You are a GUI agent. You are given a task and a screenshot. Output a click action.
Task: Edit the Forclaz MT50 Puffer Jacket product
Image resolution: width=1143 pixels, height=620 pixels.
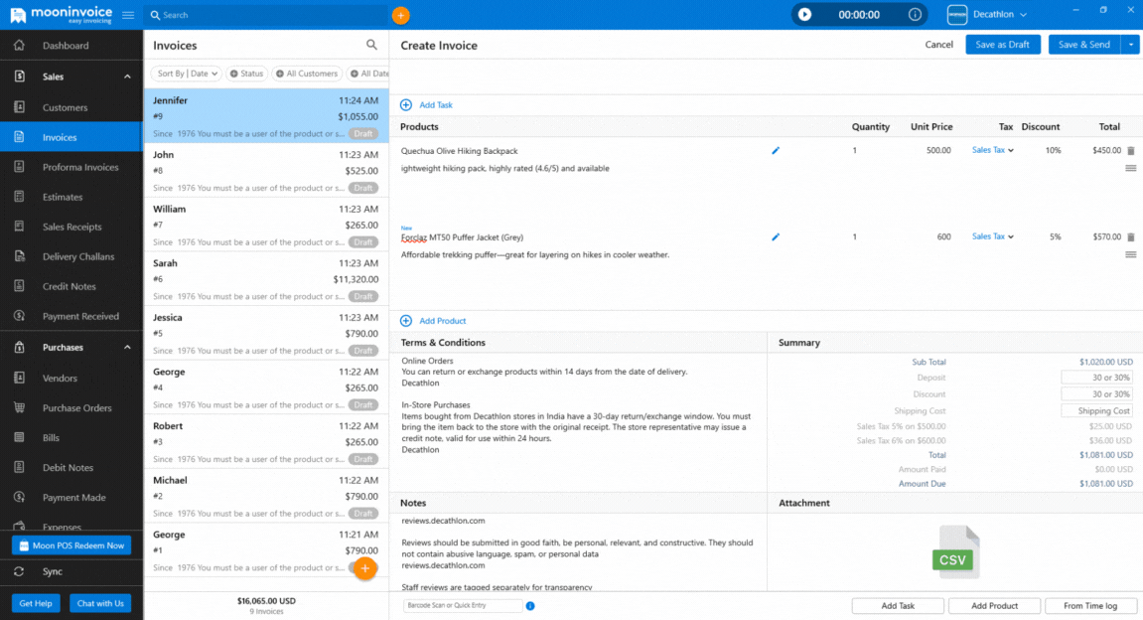click(776, 237)
